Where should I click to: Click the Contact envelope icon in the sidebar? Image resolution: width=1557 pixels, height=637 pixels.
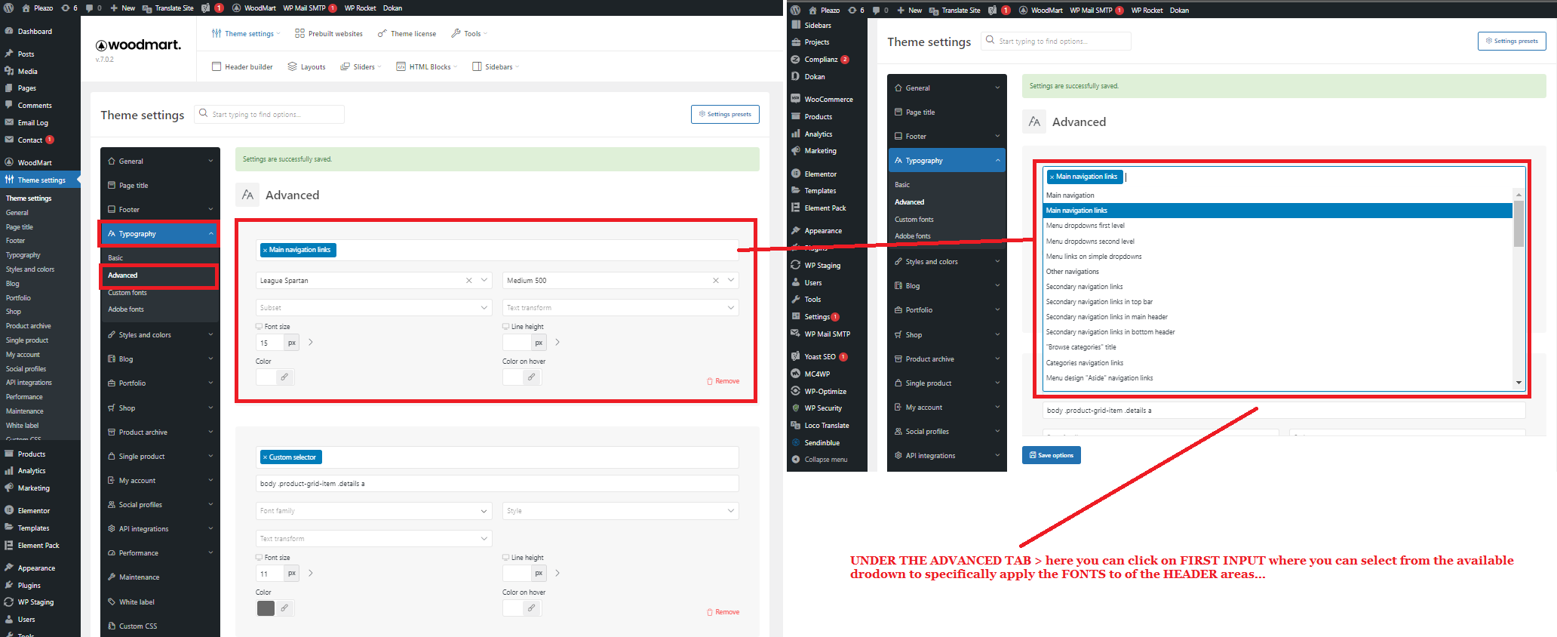click(9, 140)
